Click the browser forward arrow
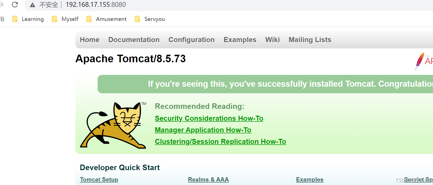This screenshot has width=433, height=185. coord(2,5)
